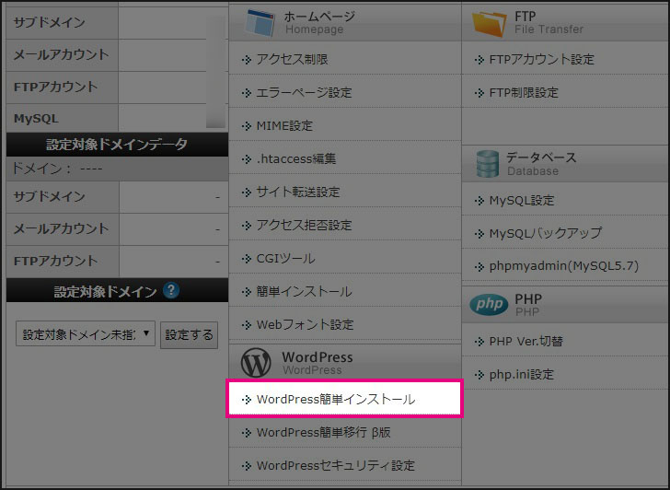
Task: Open FTP制限設定 link
Action: (x=524, y=92)
